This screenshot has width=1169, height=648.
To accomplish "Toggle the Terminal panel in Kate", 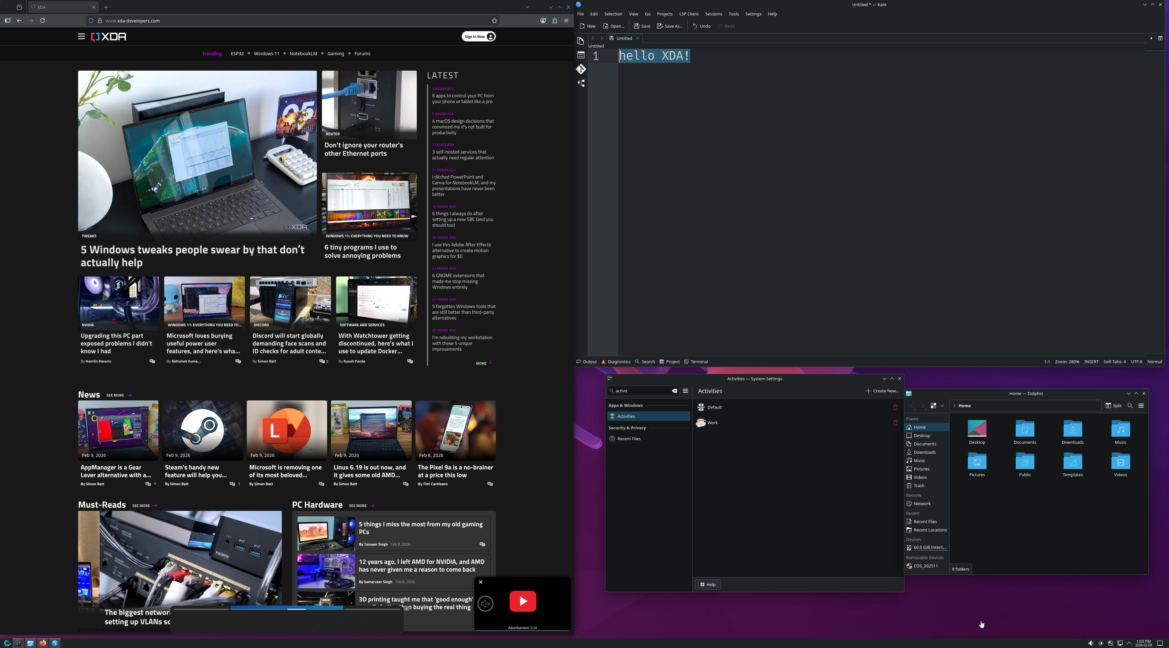I will pyautogui.click(x=696, y=362).
